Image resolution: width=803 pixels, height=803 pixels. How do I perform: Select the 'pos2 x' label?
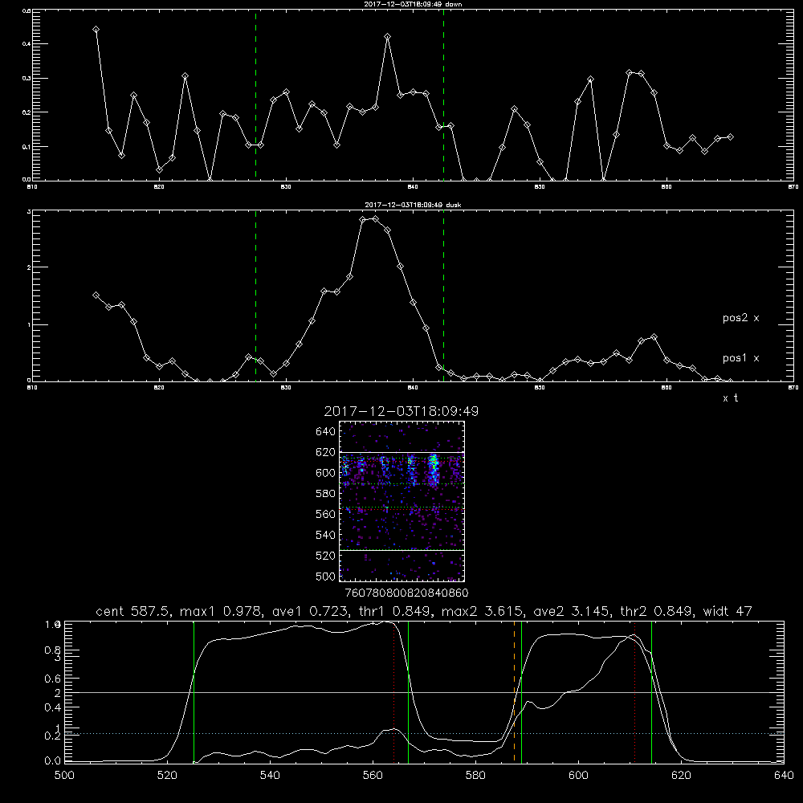[x=740, y=318]
